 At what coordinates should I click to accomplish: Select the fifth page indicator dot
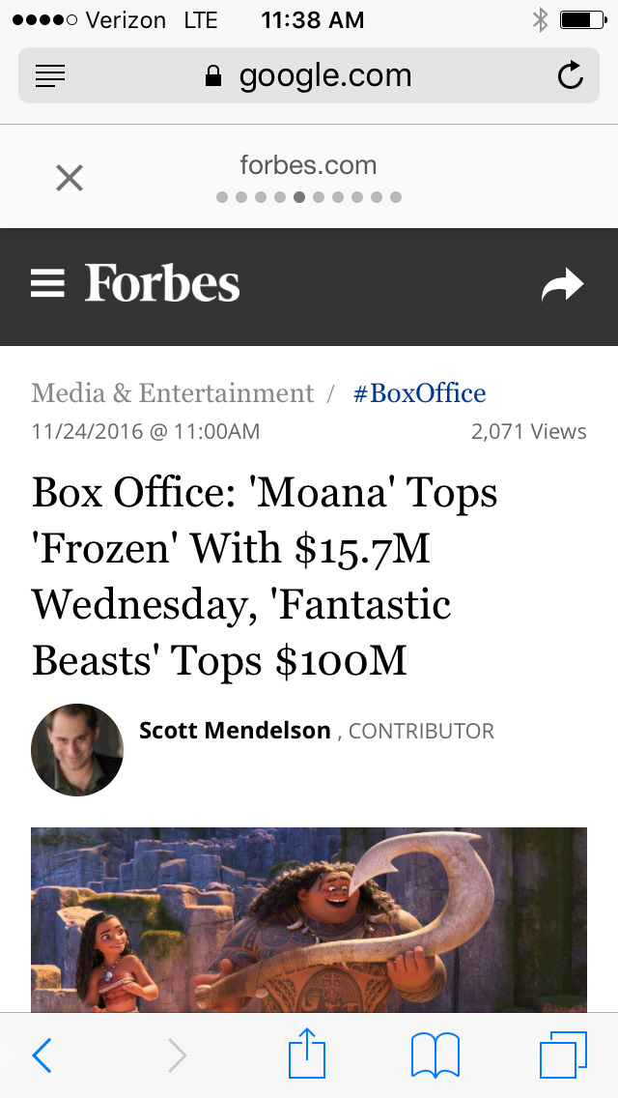[299, 197]
